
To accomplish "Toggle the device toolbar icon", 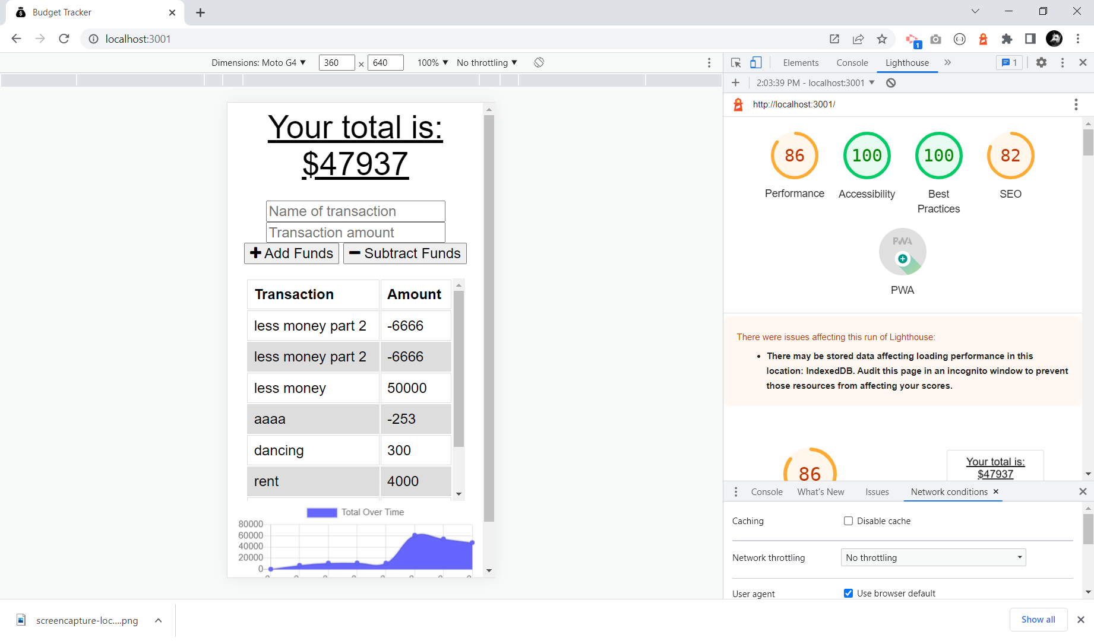I will pyautogui.click(x=755, y=62).
